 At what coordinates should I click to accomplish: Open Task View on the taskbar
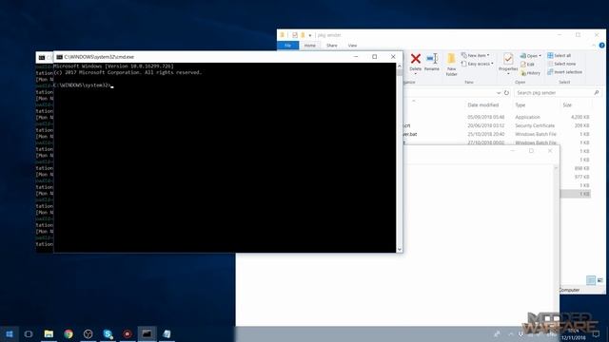point(29,333)
